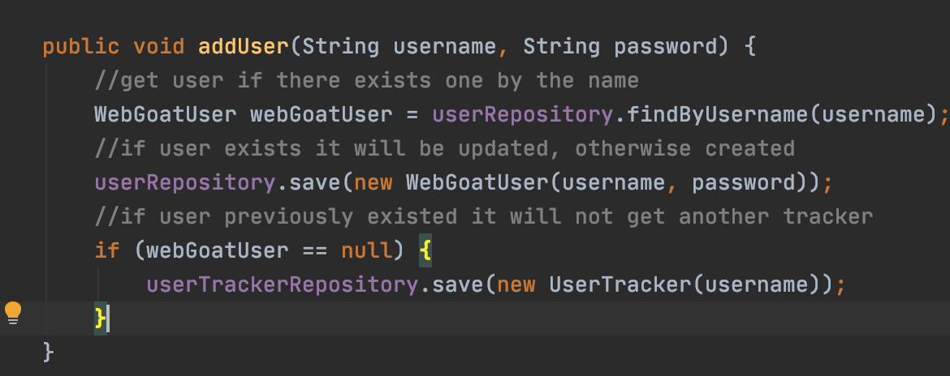Click the 'get user if there exists' comment
Image resolution: width=950 pixels, height=376 pixels.
point(367,80)
